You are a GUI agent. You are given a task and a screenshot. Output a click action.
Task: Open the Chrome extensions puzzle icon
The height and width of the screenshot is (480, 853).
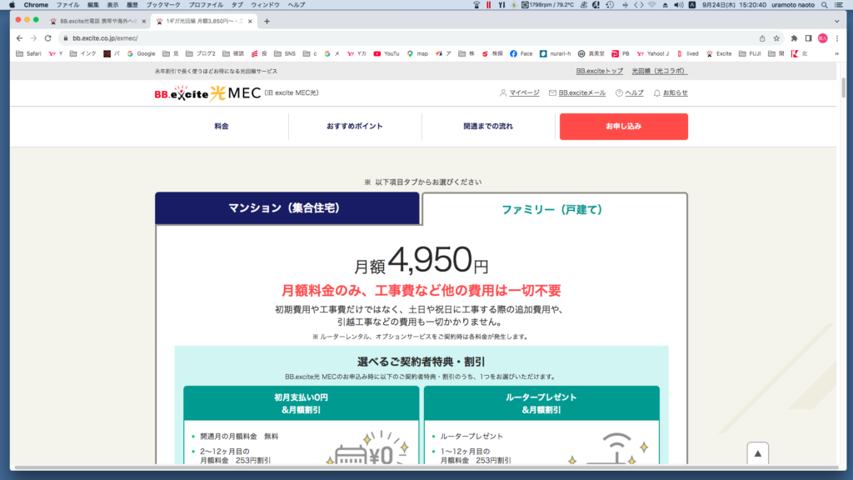tap(794, 38)
